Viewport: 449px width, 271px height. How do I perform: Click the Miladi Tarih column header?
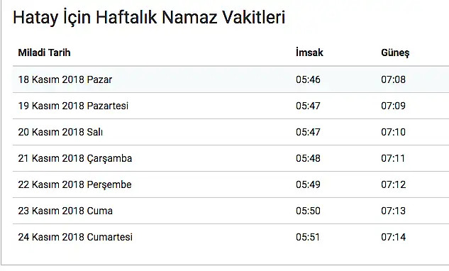(x=44, y=52)
